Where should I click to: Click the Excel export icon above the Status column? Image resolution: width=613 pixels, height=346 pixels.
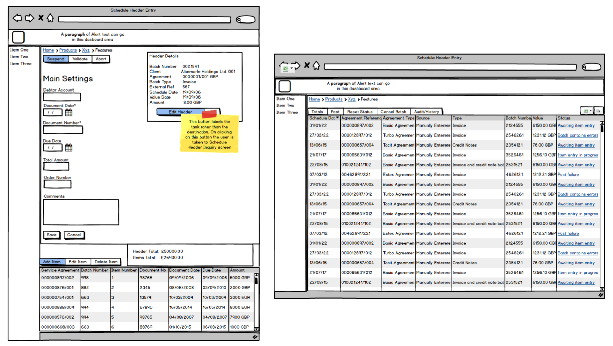point(586,111)
